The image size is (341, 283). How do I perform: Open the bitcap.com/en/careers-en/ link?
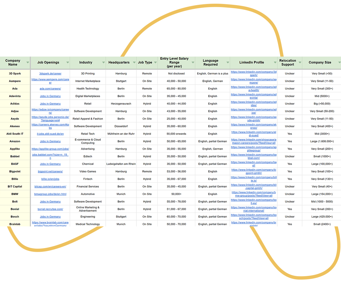(50, 186)
